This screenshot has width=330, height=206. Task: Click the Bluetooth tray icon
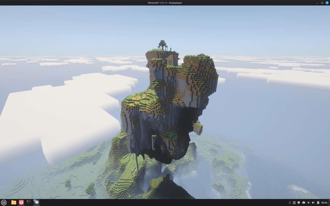pyautogui.click(x=290, y=203)
